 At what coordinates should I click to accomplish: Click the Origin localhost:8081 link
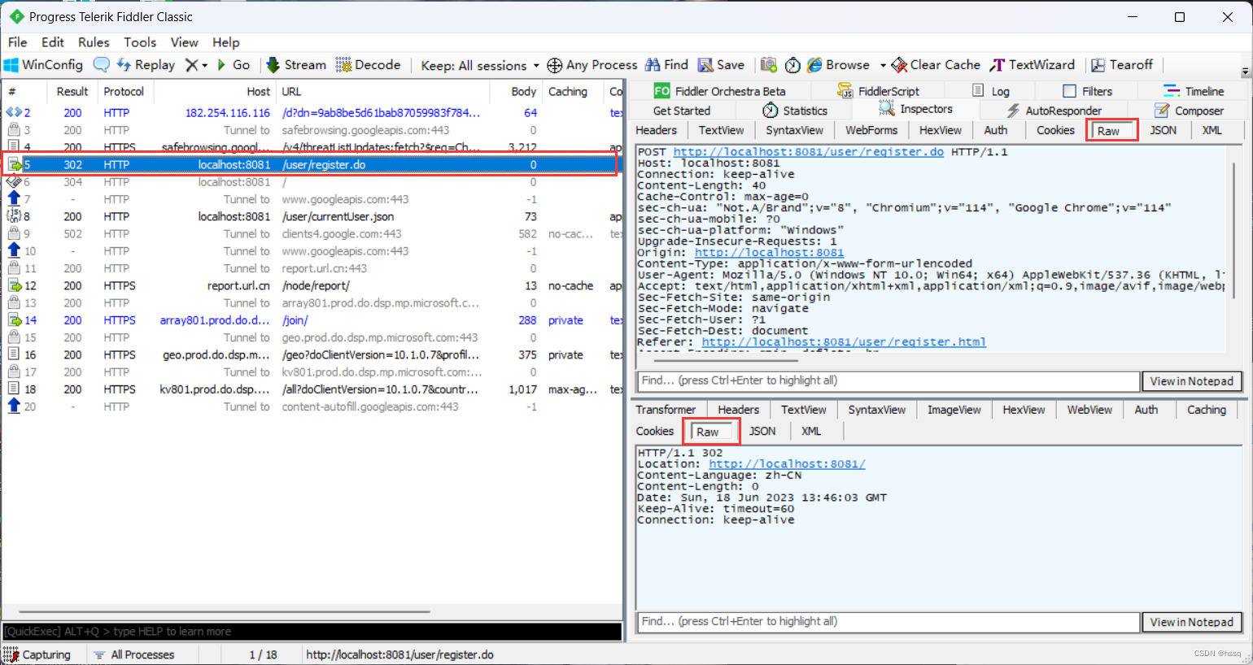(769, 253)
